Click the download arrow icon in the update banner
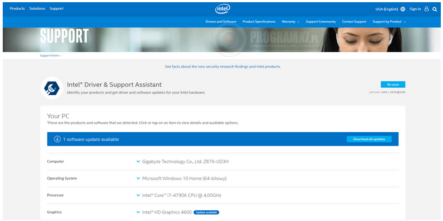The image size is (443, 221). pos(57,139)
